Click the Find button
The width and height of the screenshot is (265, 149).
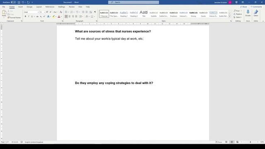tap(237, 11)
